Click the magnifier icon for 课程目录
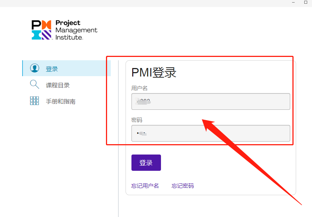Image resolution: width=312 pixels, height=217 pixels. [34, 85]
